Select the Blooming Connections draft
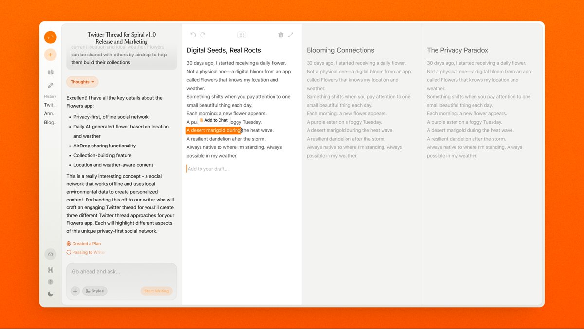The height and width of the screenshot is (329, 584). (340, 50)
